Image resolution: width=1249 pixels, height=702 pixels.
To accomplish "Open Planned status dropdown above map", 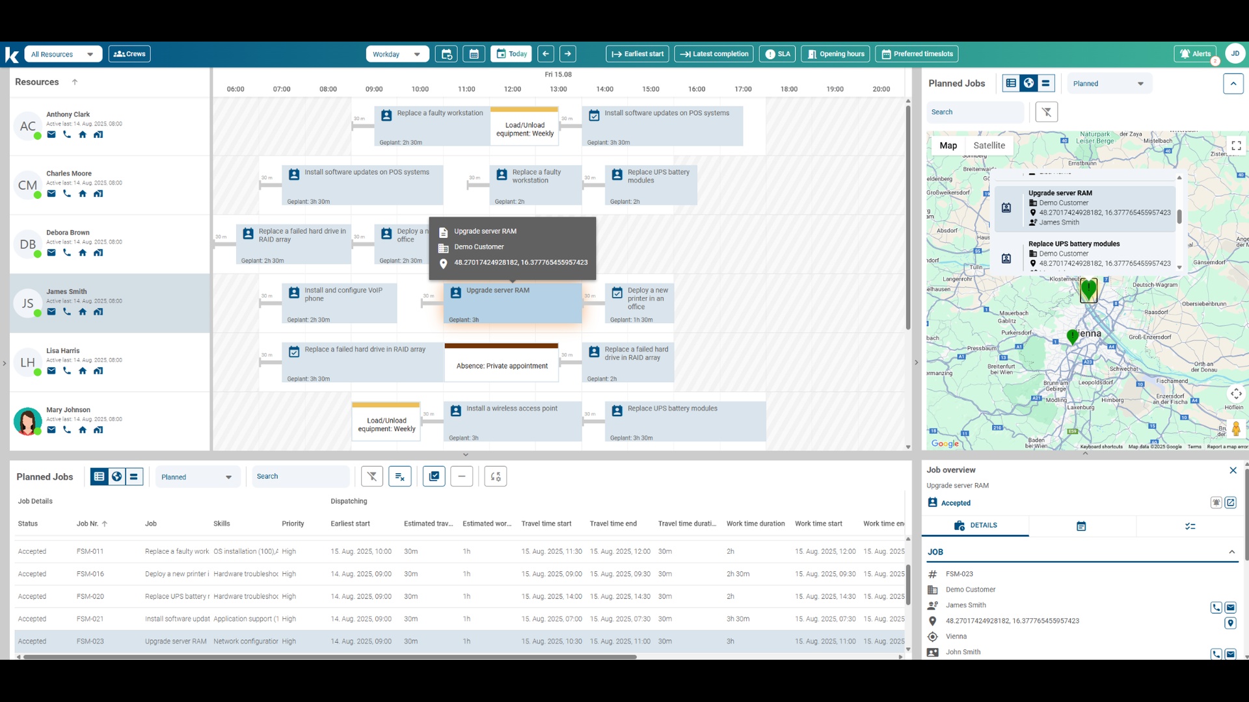I will 1108,83.
